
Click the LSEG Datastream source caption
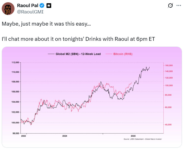pyautogui.click(x=143, y=139)
